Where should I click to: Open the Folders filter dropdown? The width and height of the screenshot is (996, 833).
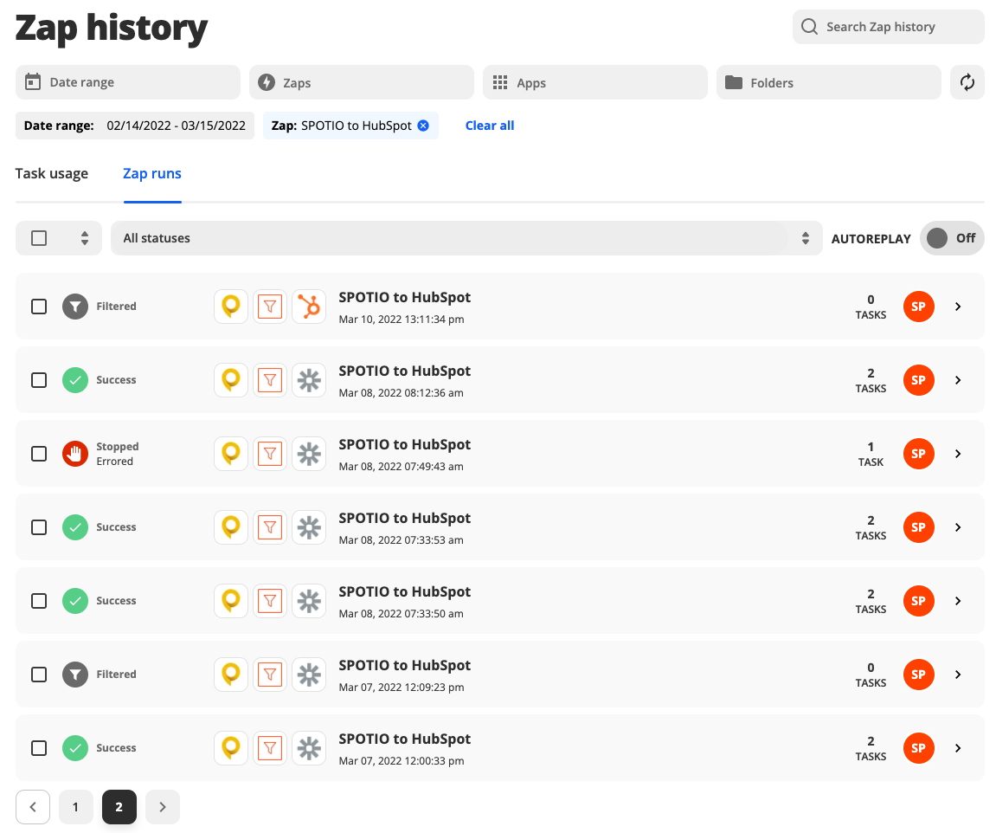coord(828,82)
